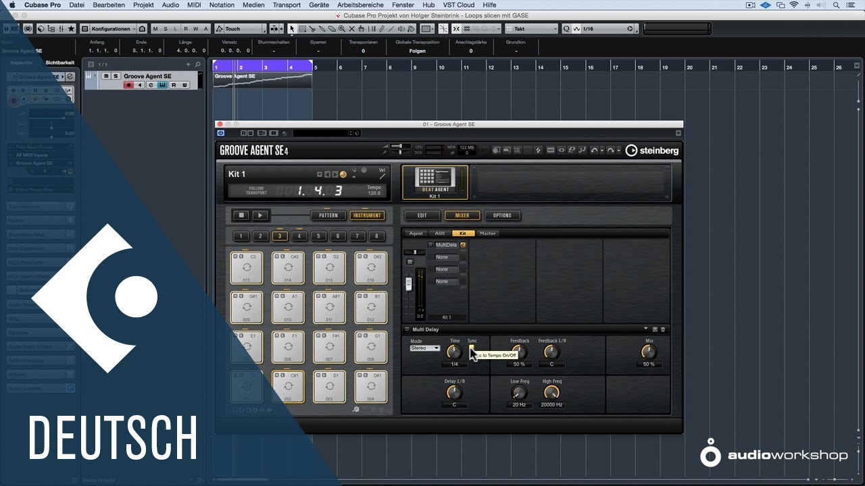Click the PATTERN button
Screen dimensions: 865x486
point(328,215)
